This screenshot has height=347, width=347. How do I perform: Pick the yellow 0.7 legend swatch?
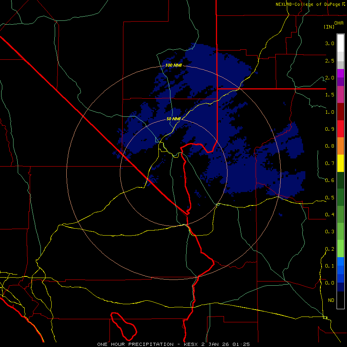tap(340, 163)
